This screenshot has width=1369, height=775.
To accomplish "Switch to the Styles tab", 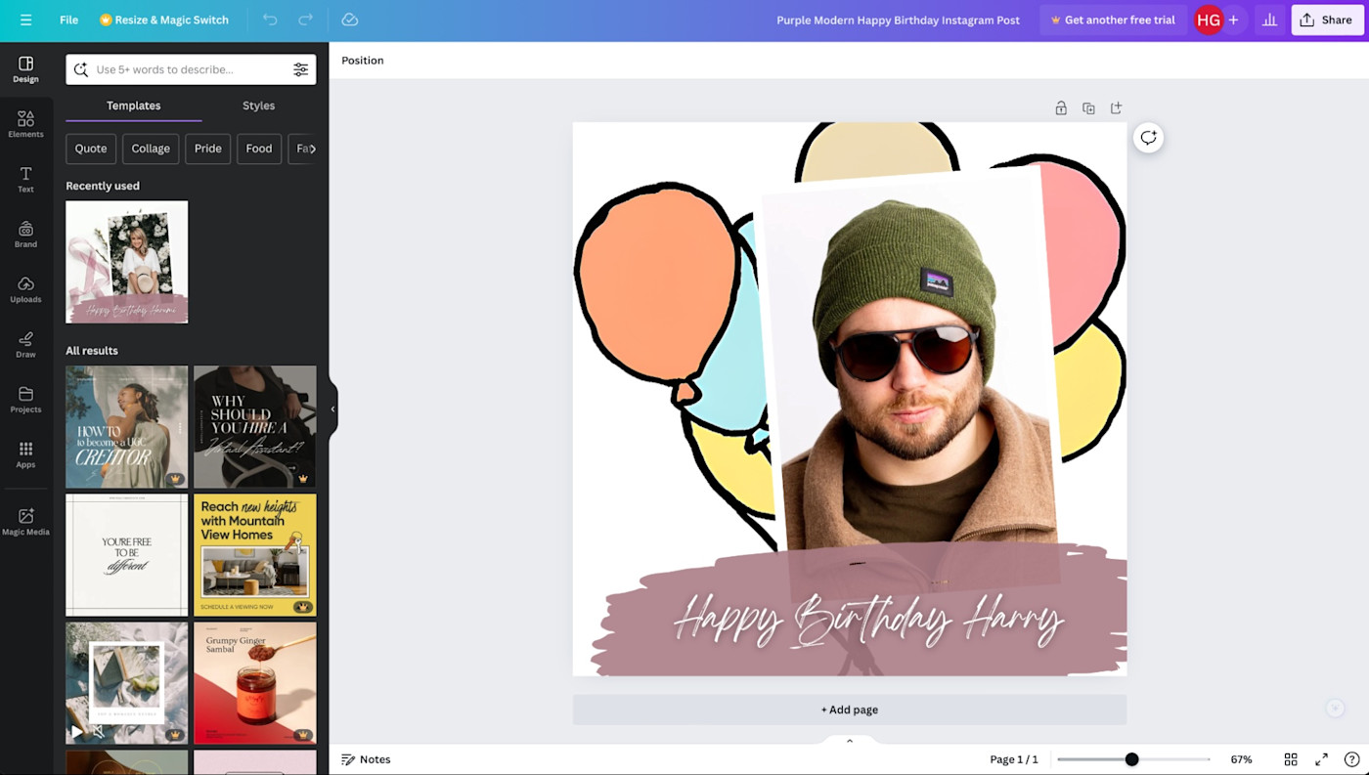I will [259, 106].
